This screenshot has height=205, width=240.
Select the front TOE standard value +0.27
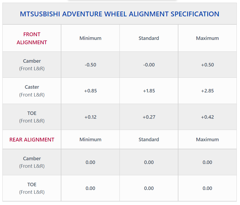tap(149, 117)
